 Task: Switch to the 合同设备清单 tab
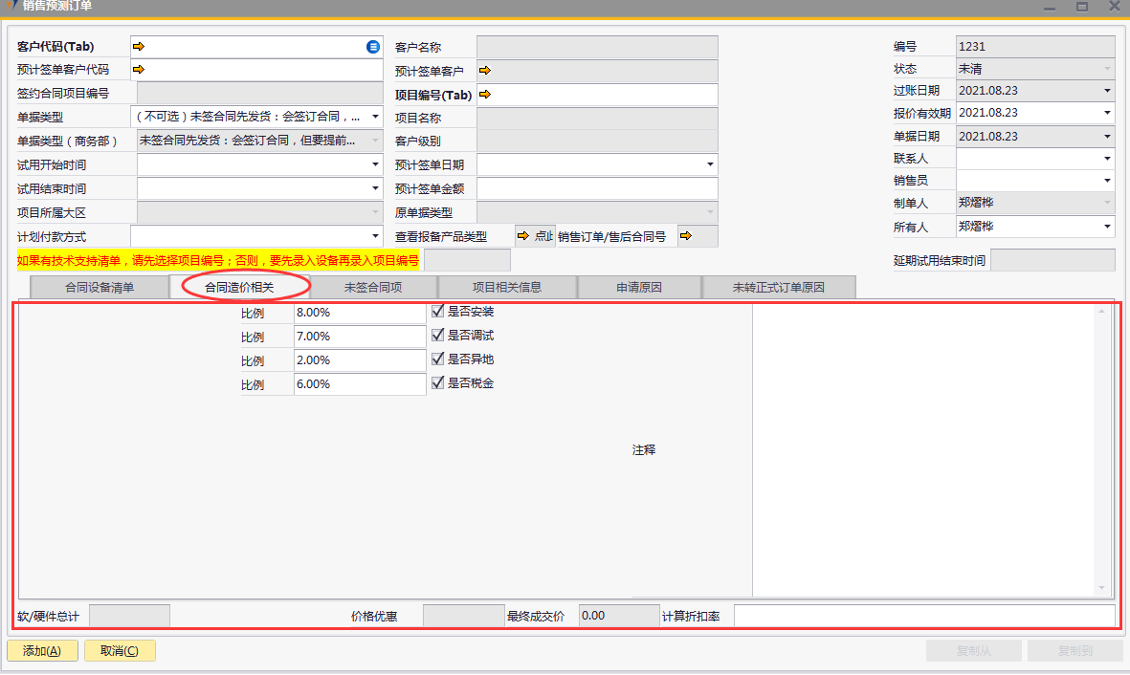pyautogui.click(x=100, y=288)
